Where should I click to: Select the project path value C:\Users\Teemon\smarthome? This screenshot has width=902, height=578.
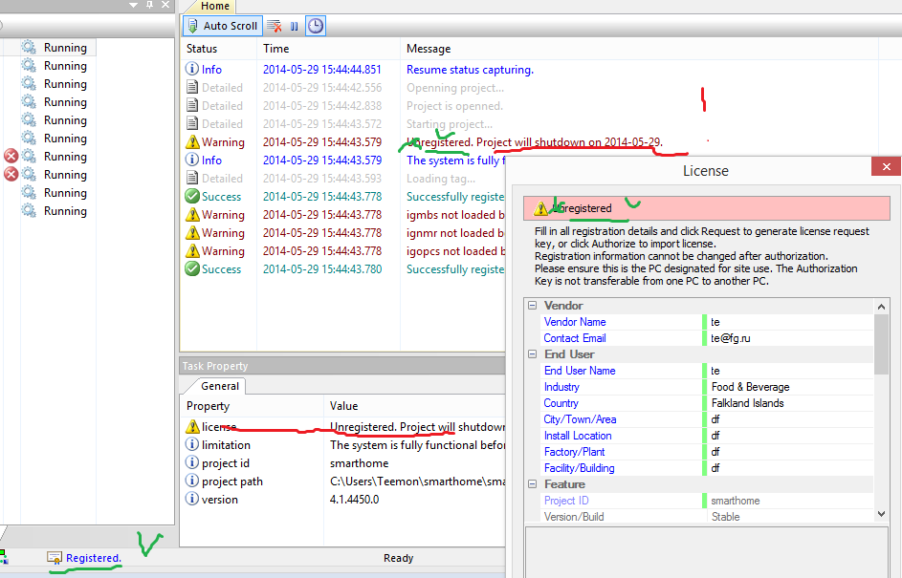point(417,481)
